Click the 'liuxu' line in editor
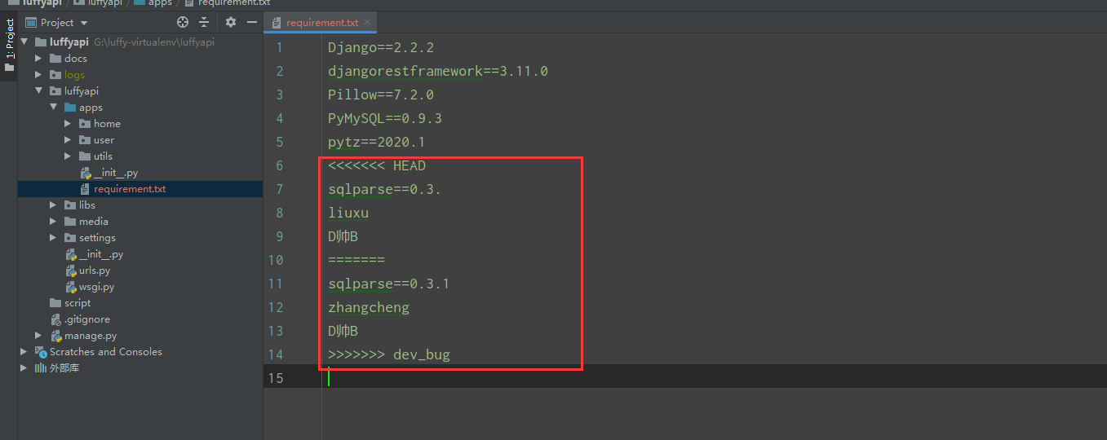Viewport: 1107px width, 440px height. point(348,213)
